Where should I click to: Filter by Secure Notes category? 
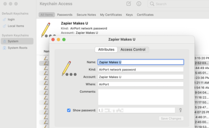(x=86, y=15)
